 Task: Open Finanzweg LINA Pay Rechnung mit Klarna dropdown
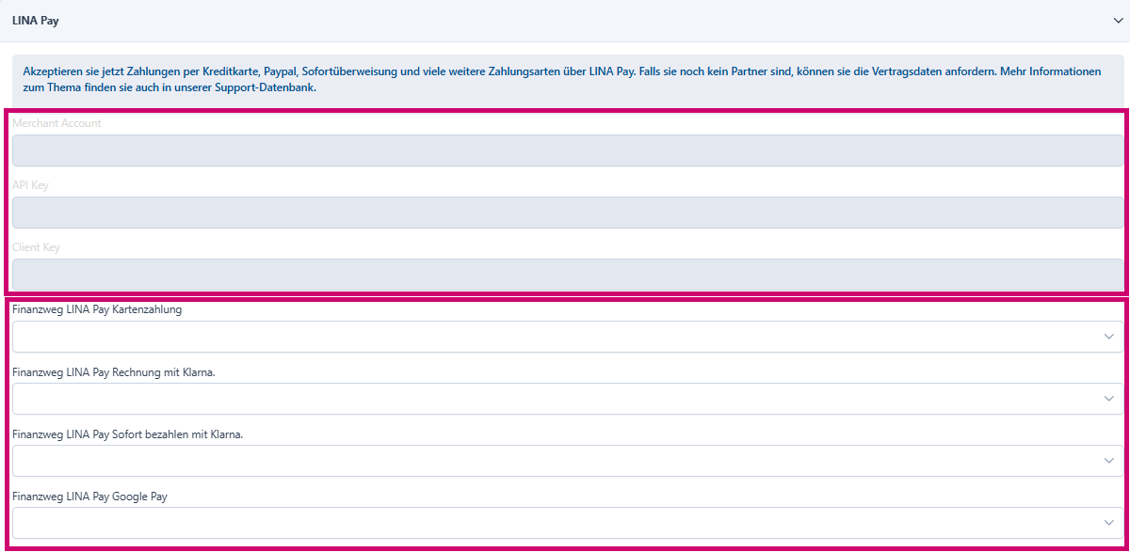click(x=568, y=399)
